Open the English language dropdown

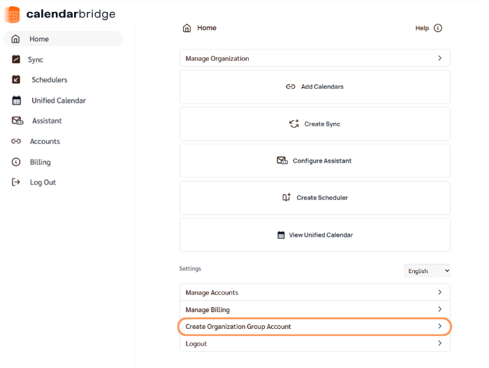(x=428, y=271)
